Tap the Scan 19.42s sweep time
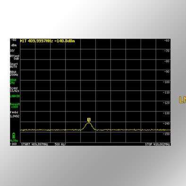 click(15, 90)
